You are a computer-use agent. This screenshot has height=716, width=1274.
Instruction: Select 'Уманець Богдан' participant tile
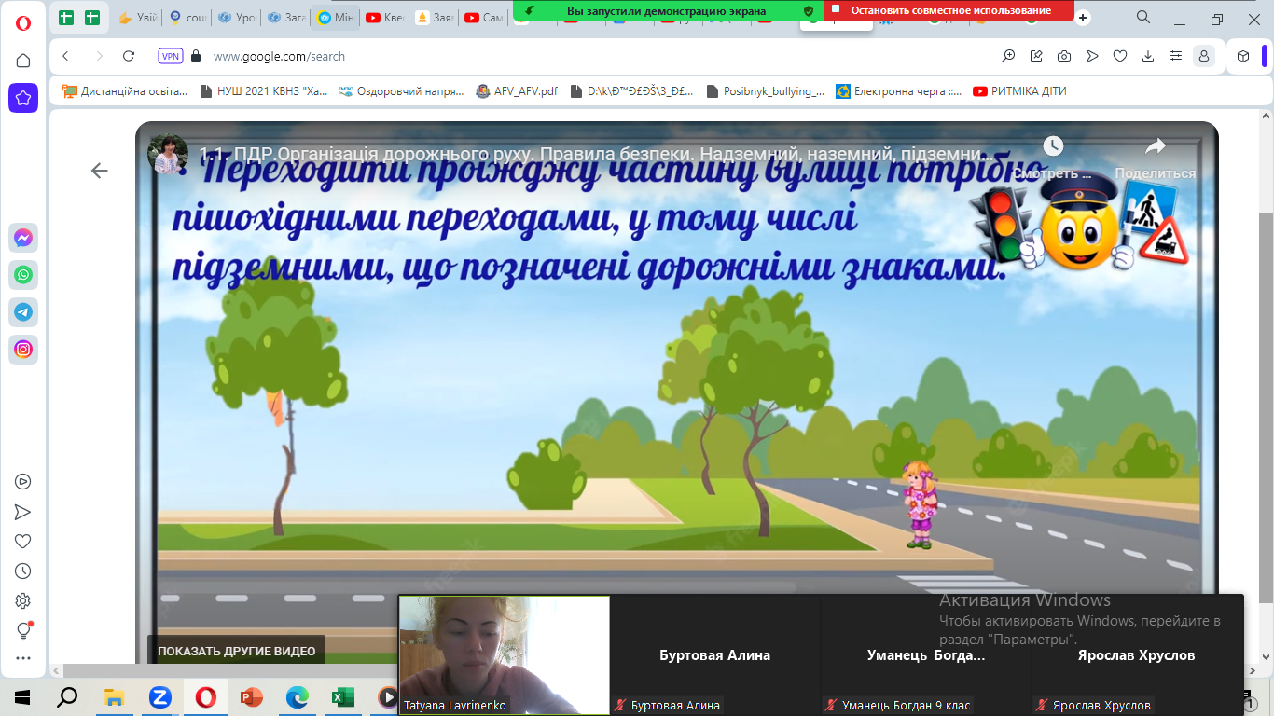[x=926, y=655]
